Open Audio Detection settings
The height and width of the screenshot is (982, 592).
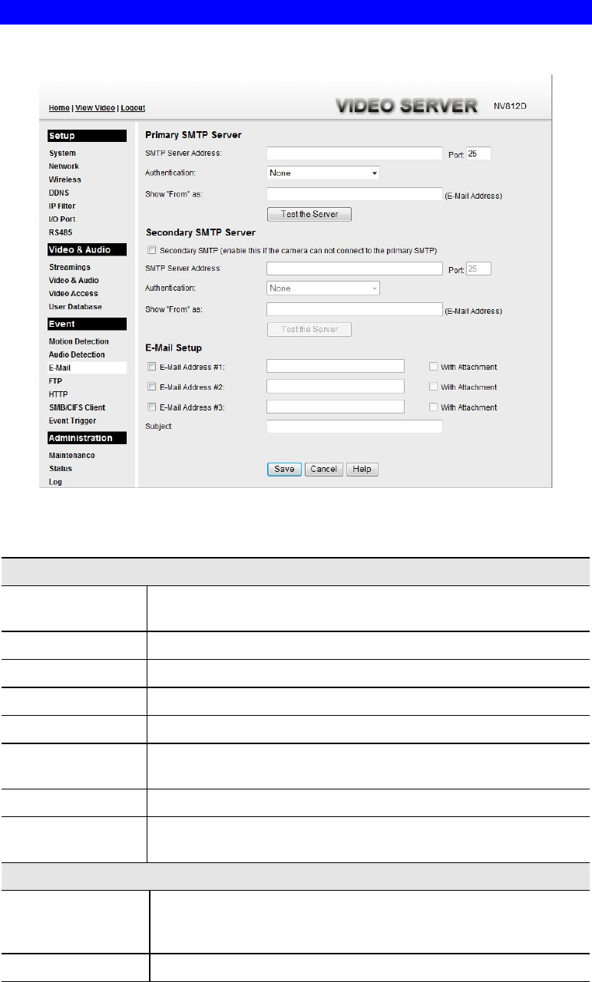coord(77,354)
